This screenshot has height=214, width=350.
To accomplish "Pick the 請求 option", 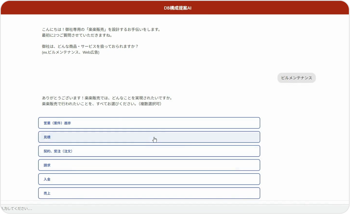I will click(x=149, y=165).
